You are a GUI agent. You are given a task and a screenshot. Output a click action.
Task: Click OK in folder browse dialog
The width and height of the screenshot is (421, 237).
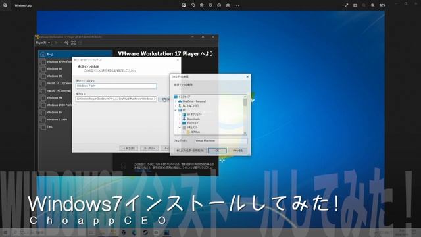click(217, 151)
